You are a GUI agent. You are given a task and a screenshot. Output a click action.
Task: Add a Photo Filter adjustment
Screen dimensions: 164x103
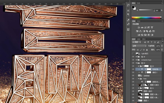[x=147, y=31]
